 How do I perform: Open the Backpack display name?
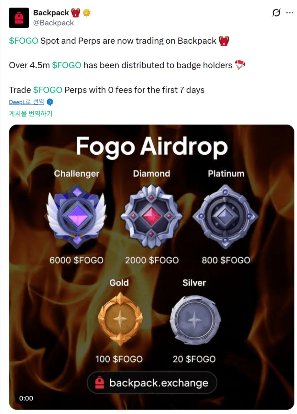click(x=51, y=13)
